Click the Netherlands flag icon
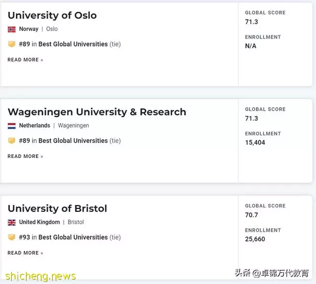Image resolution: width=316 pixels, height=284 pixels. pos(11,126)
